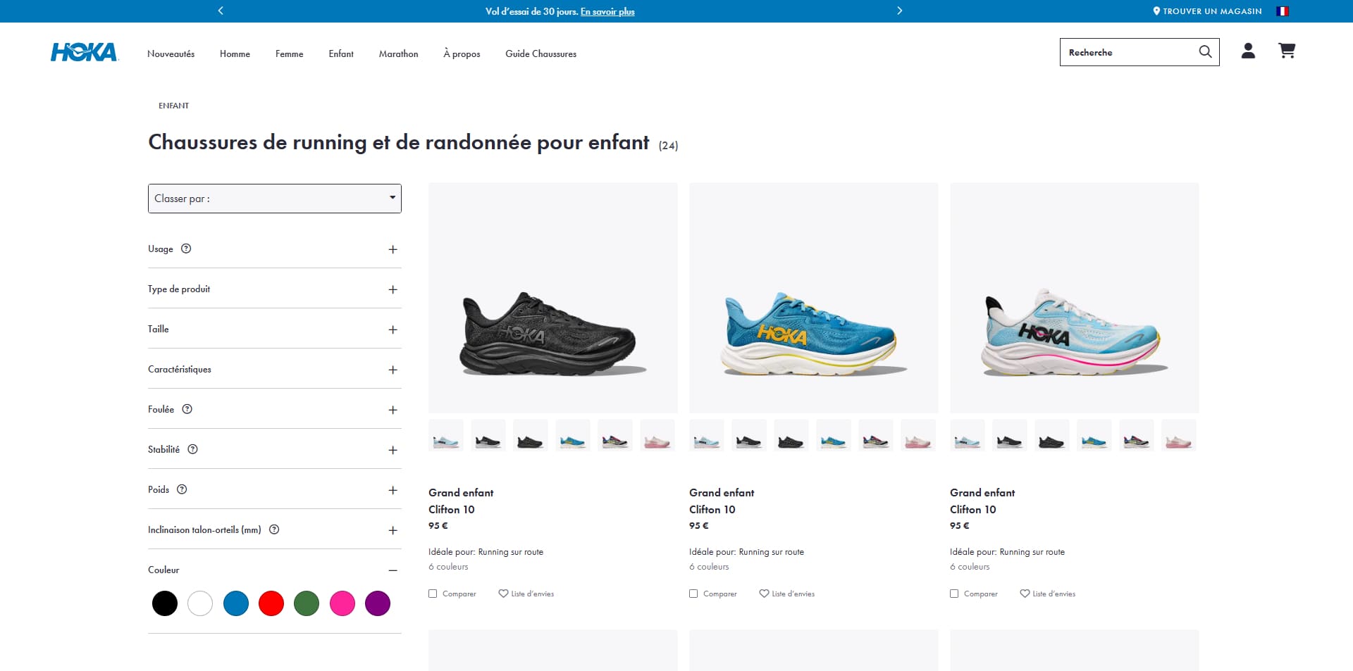Viewport: 1353px width, 671px height.
Task: Add second Clifton 10 to wishlist
Action: [x=787, y=594]
